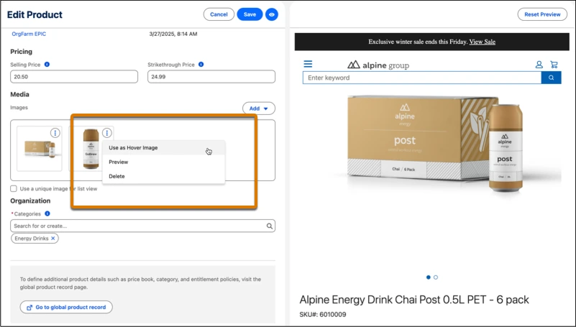Click the alpine group logo
The width and height of the screenshot is (576, 327).
(x=378, y=65)
